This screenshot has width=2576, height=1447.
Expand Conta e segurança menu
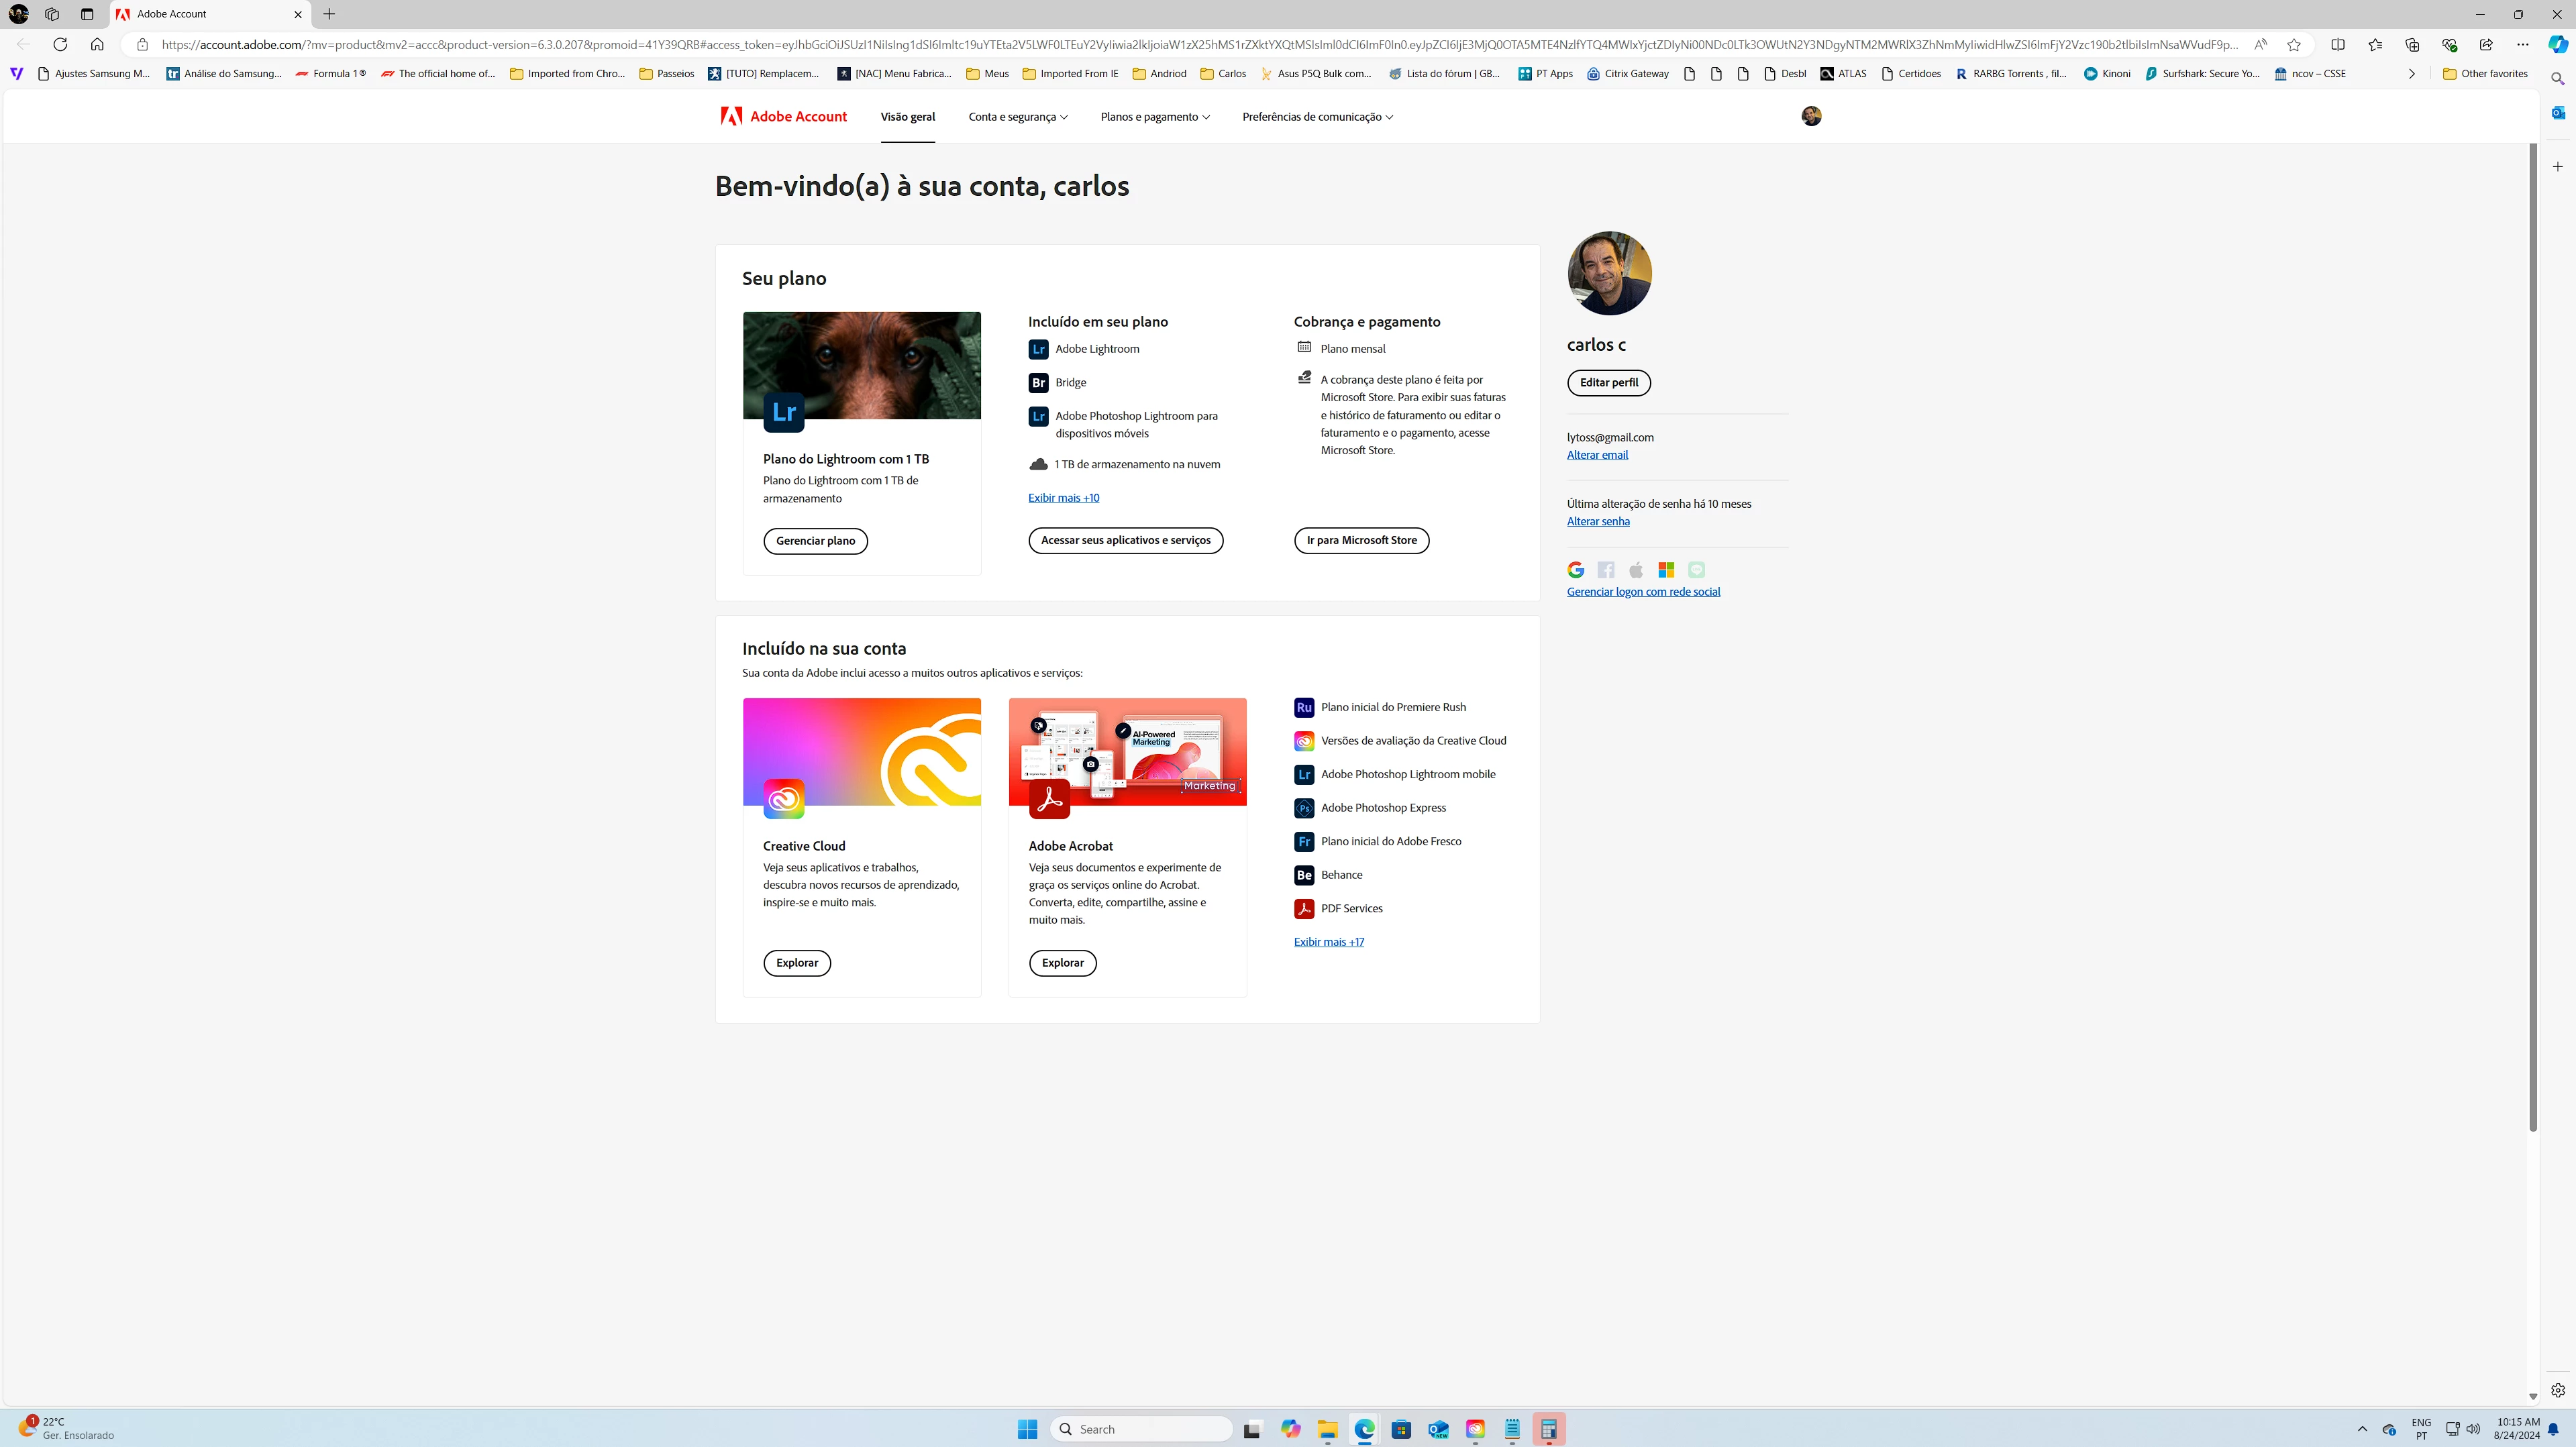pyautogui.click(x=1017, y=117)
